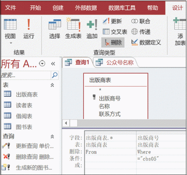This screenshot has height=175, width=187.
Task: Select 出版商号 field in table box
Action: [x=110, y=98]
